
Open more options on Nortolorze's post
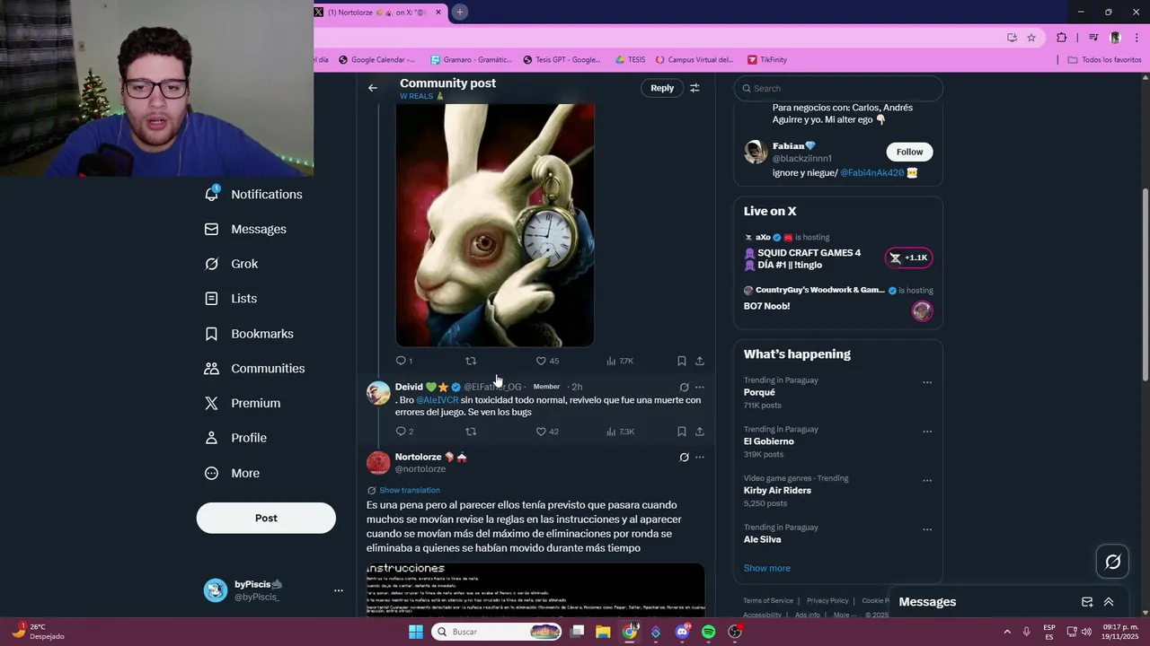click(700, 458)
